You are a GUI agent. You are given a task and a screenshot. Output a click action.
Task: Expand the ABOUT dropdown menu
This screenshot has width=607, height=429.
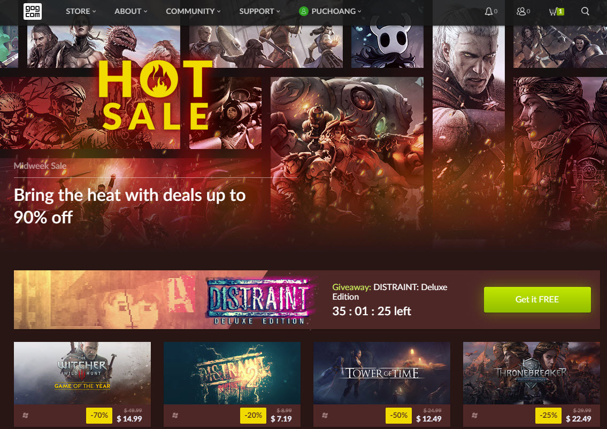pyautogui.click(x=130, y=11)
